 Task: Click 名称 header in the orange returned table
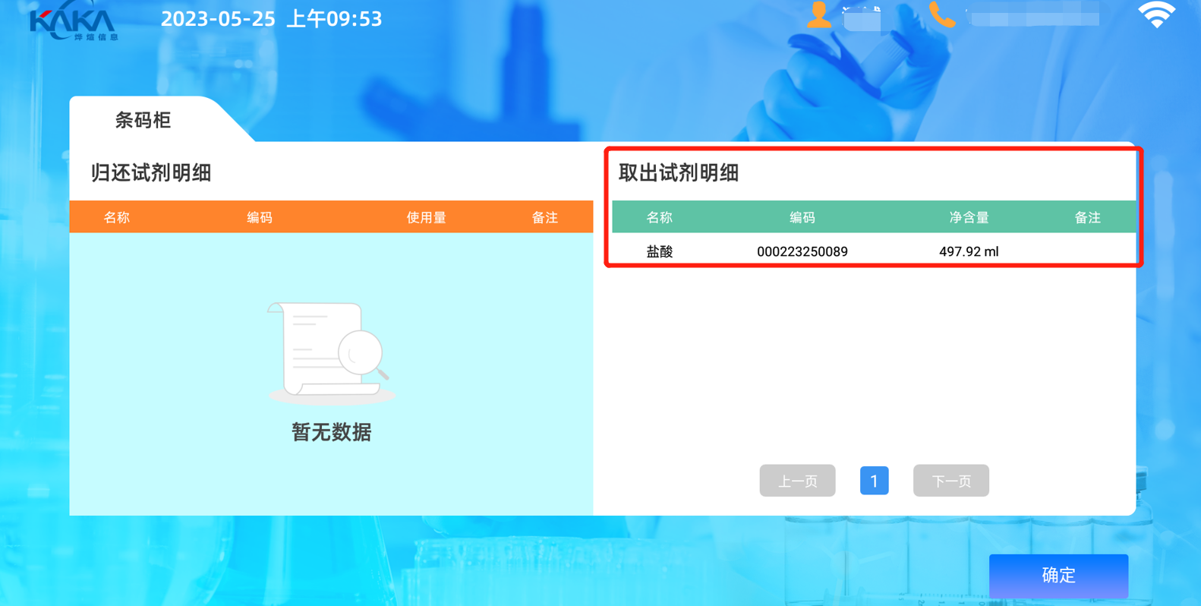[117, 218]
